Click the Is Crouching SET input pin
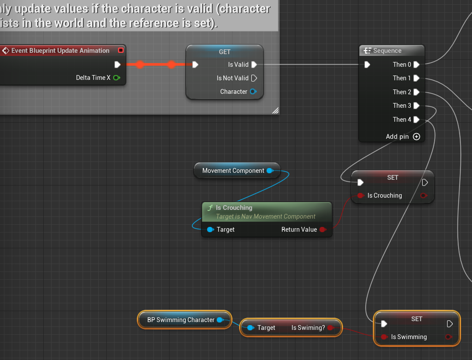Viewport: 472px width, 360px height. click(x=361, y=195)
